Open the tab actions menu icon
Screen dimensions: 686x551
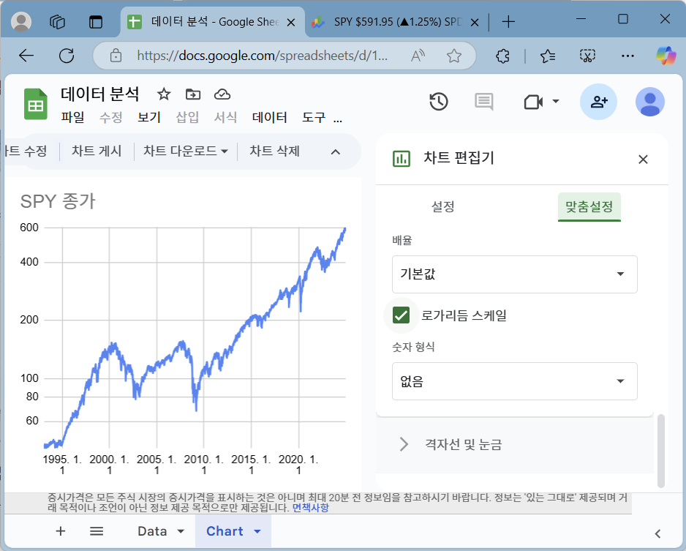[95, 21]
